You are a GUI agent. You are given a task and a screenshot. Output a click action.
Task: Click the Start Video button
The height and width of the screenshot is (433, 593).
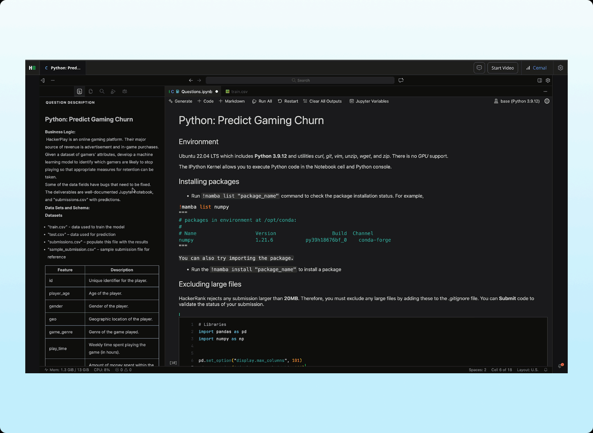[x=502, y=68]
